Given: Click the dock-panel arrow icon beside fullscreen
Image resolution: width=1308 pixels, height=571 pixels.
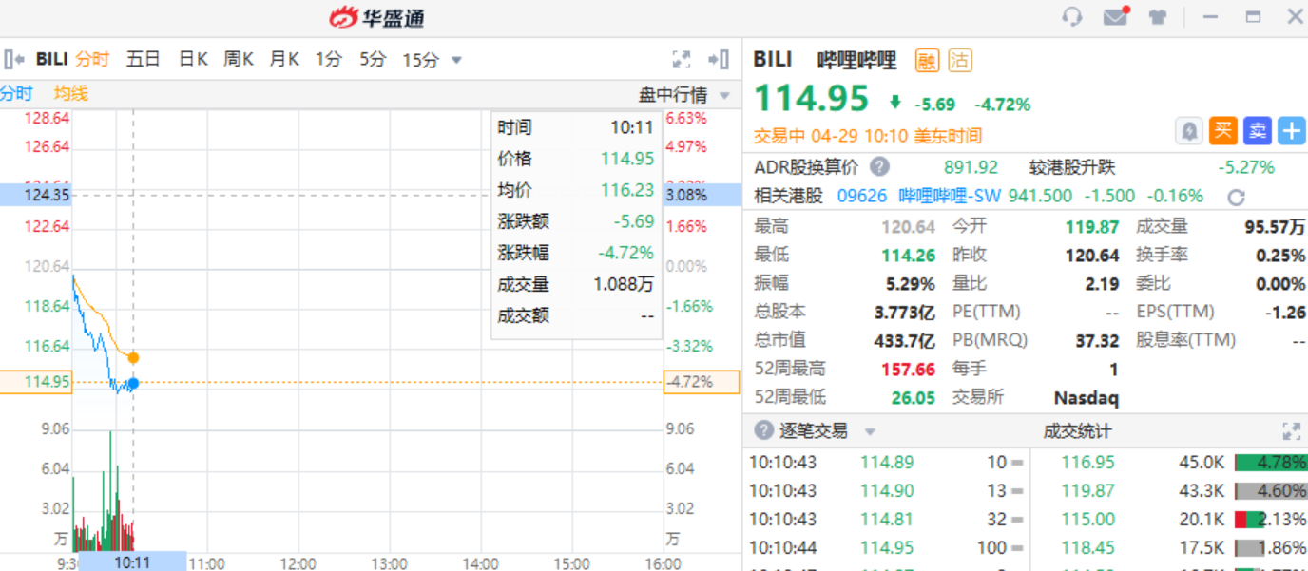Looking at the screenshot, I should [719, 59].
